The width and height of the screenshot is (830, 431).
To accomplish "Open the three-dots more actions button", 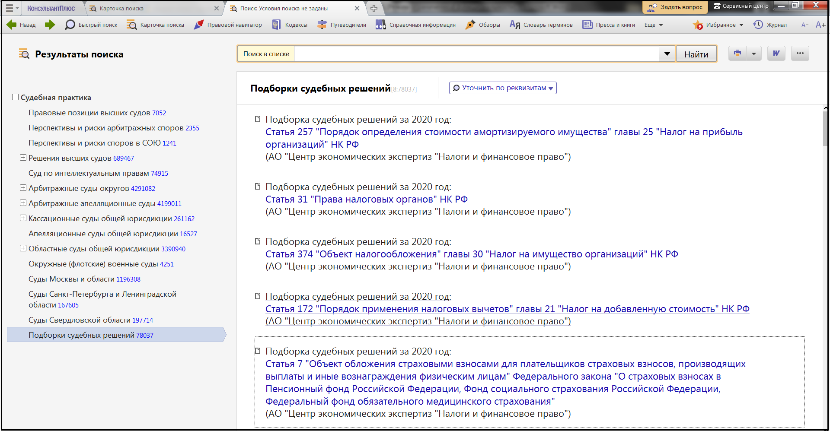I will coord(800,54).
